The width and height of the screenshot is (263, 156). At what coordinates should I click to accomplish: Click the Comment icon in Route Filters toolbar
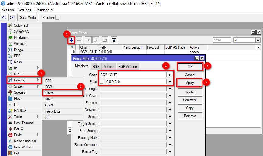tap(104, 40)
